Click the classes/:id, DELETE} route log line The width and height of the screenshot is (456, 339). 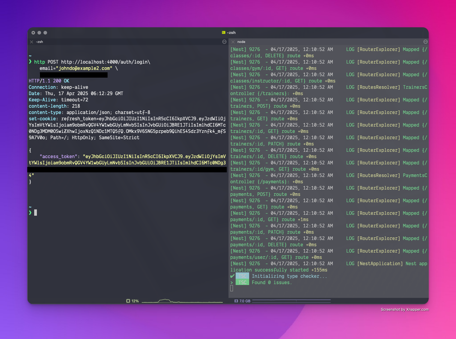272,55
